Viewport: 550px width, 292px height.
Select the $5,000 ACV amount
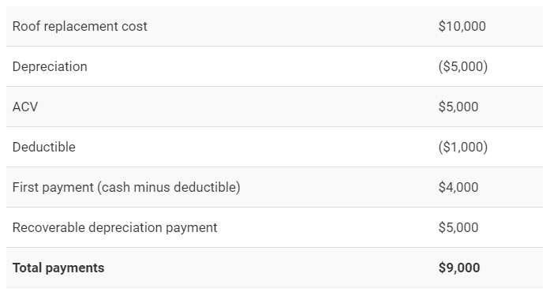458,107
